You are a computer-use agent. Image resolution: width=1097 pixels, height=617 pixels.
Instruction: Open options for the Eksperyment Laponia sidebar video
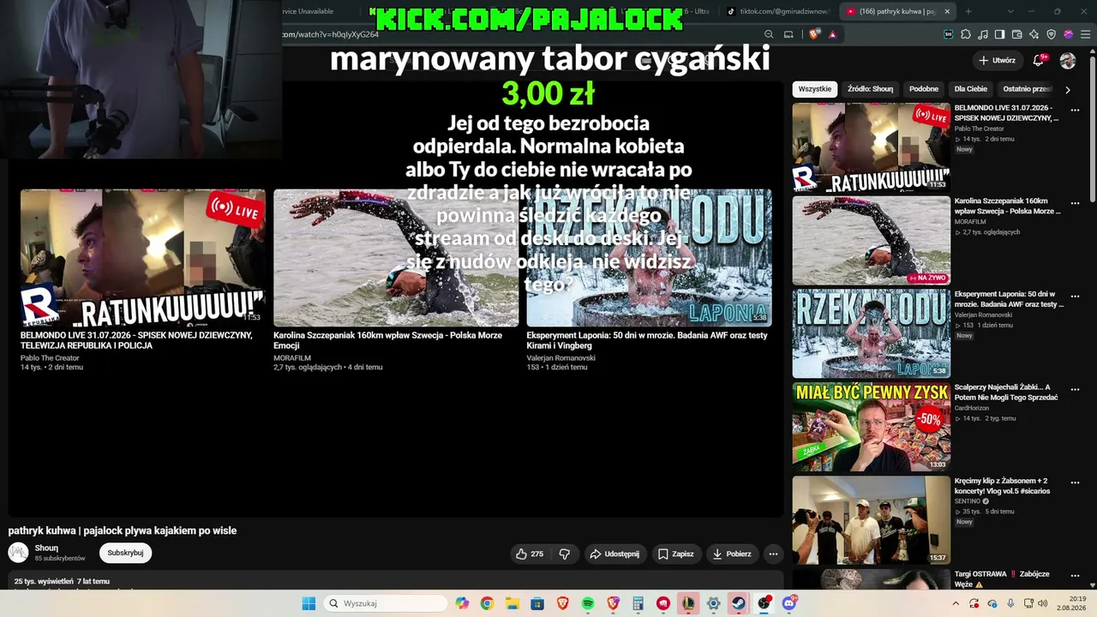(1075, 297)
